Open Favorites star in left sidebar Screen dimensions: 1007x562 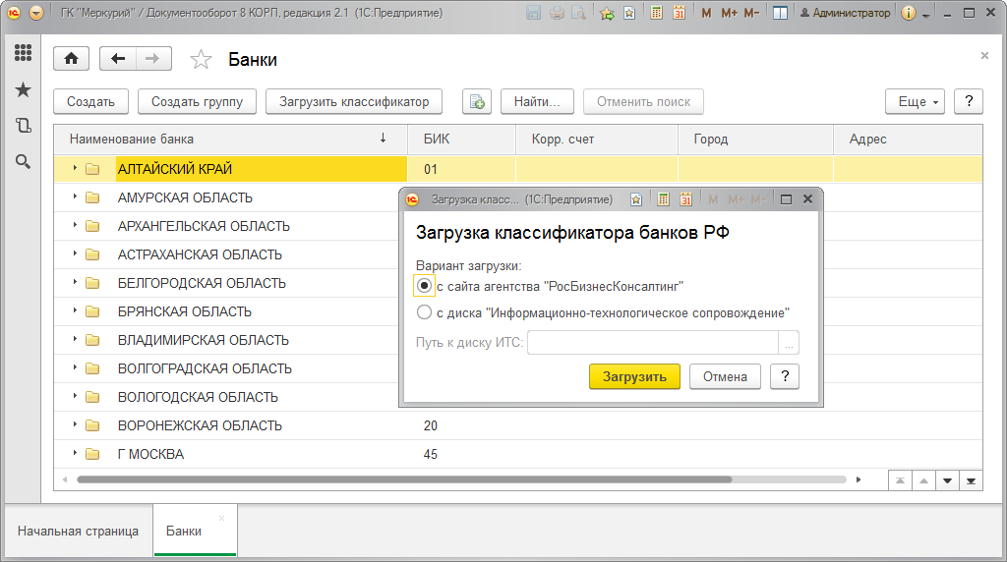point(24,89)
